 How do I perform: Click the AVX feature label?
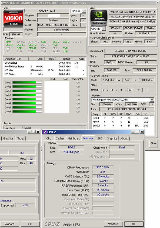55,45
